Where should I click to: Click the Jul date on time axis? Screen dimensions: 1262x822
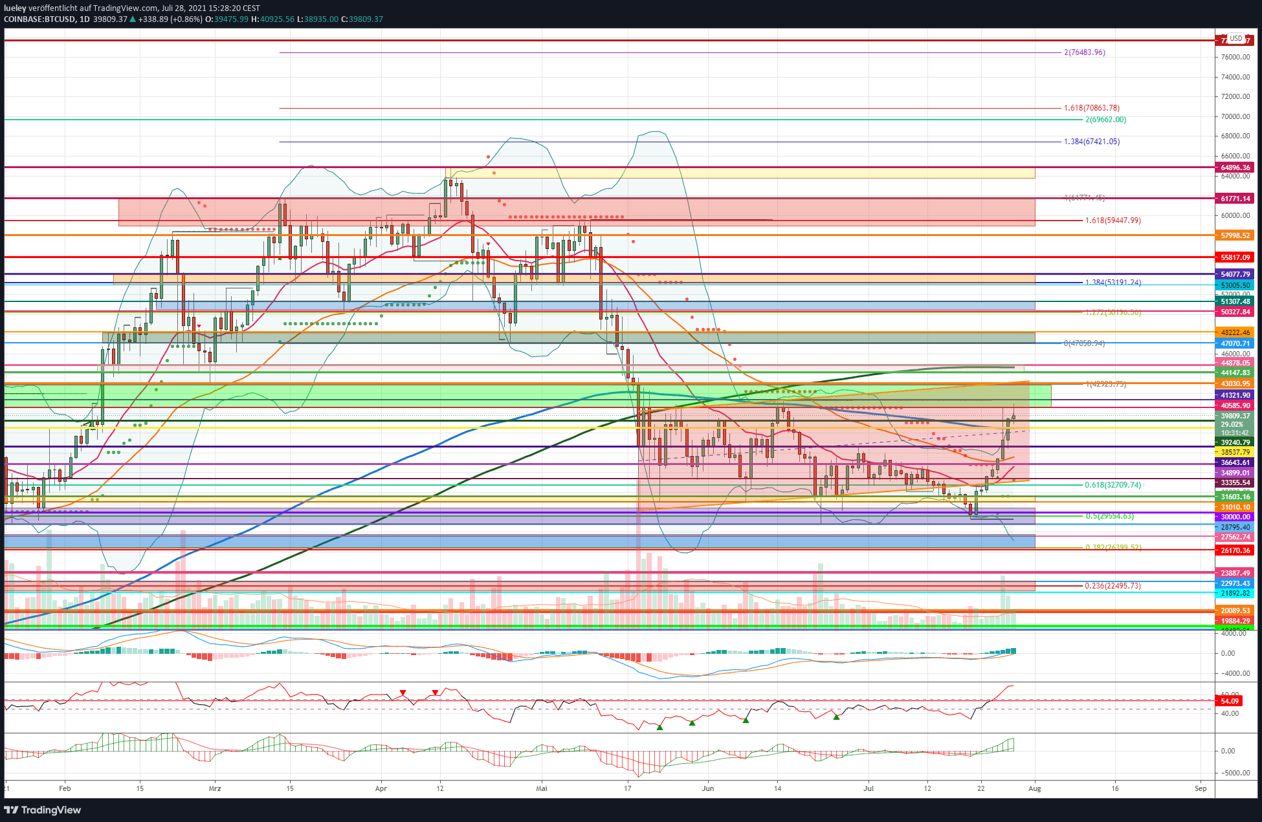869,788
